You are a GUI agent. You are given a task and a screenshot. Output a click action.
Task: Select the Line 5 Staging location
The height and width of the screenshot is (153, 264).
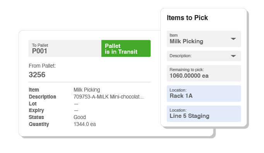(x=204, y=114)
